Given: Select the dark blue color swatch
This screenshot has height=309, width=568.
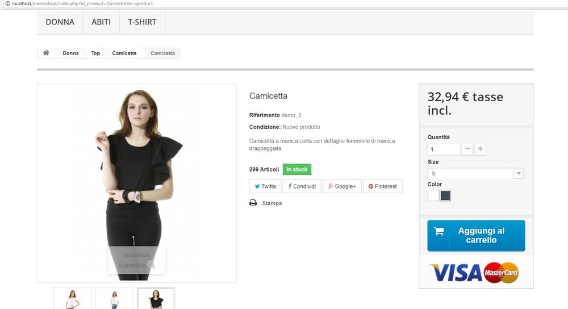Looking at the screenshot, I should 445,195.
